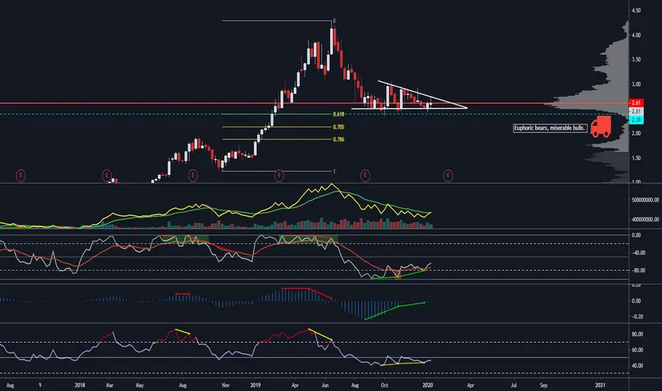
Task: Click the 500000000.00 volume axis value
Action: [646, 200]
